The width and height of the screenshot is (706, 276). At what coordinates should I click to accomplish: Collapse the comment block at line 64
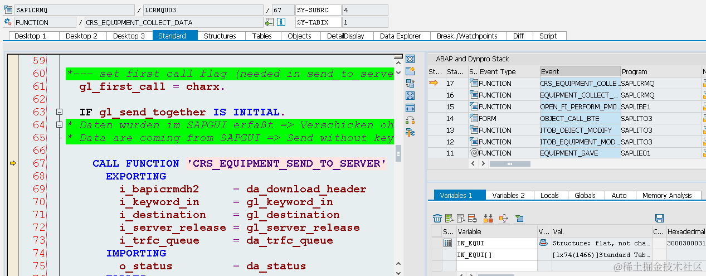coord(59,125)
